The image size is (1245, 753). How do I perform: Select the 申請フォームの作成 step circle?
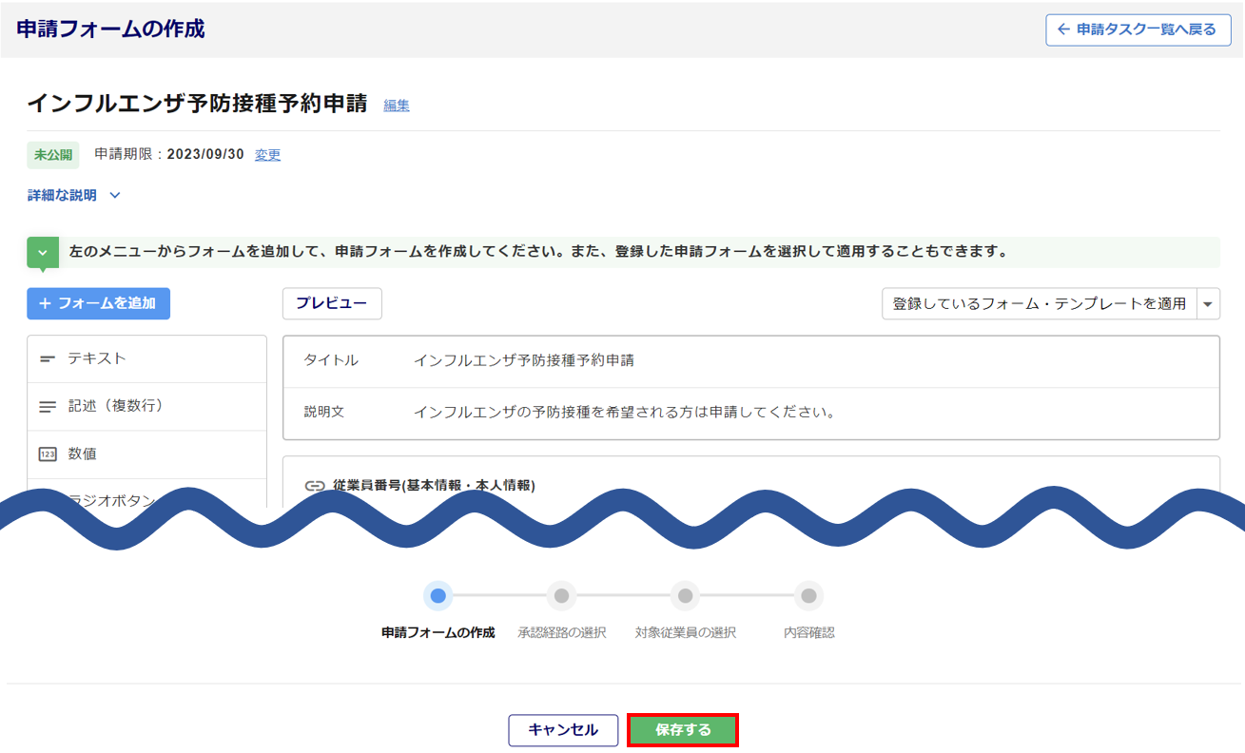pyautogui.click(x=438, y=596)
